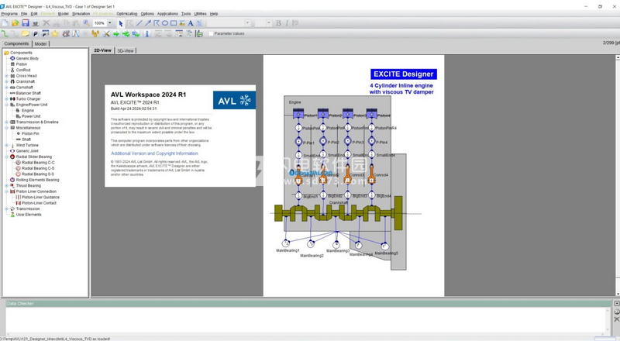Click the New document icon
Screen dimensions: 620x341
pyautogui.click(x=5, y=23)
